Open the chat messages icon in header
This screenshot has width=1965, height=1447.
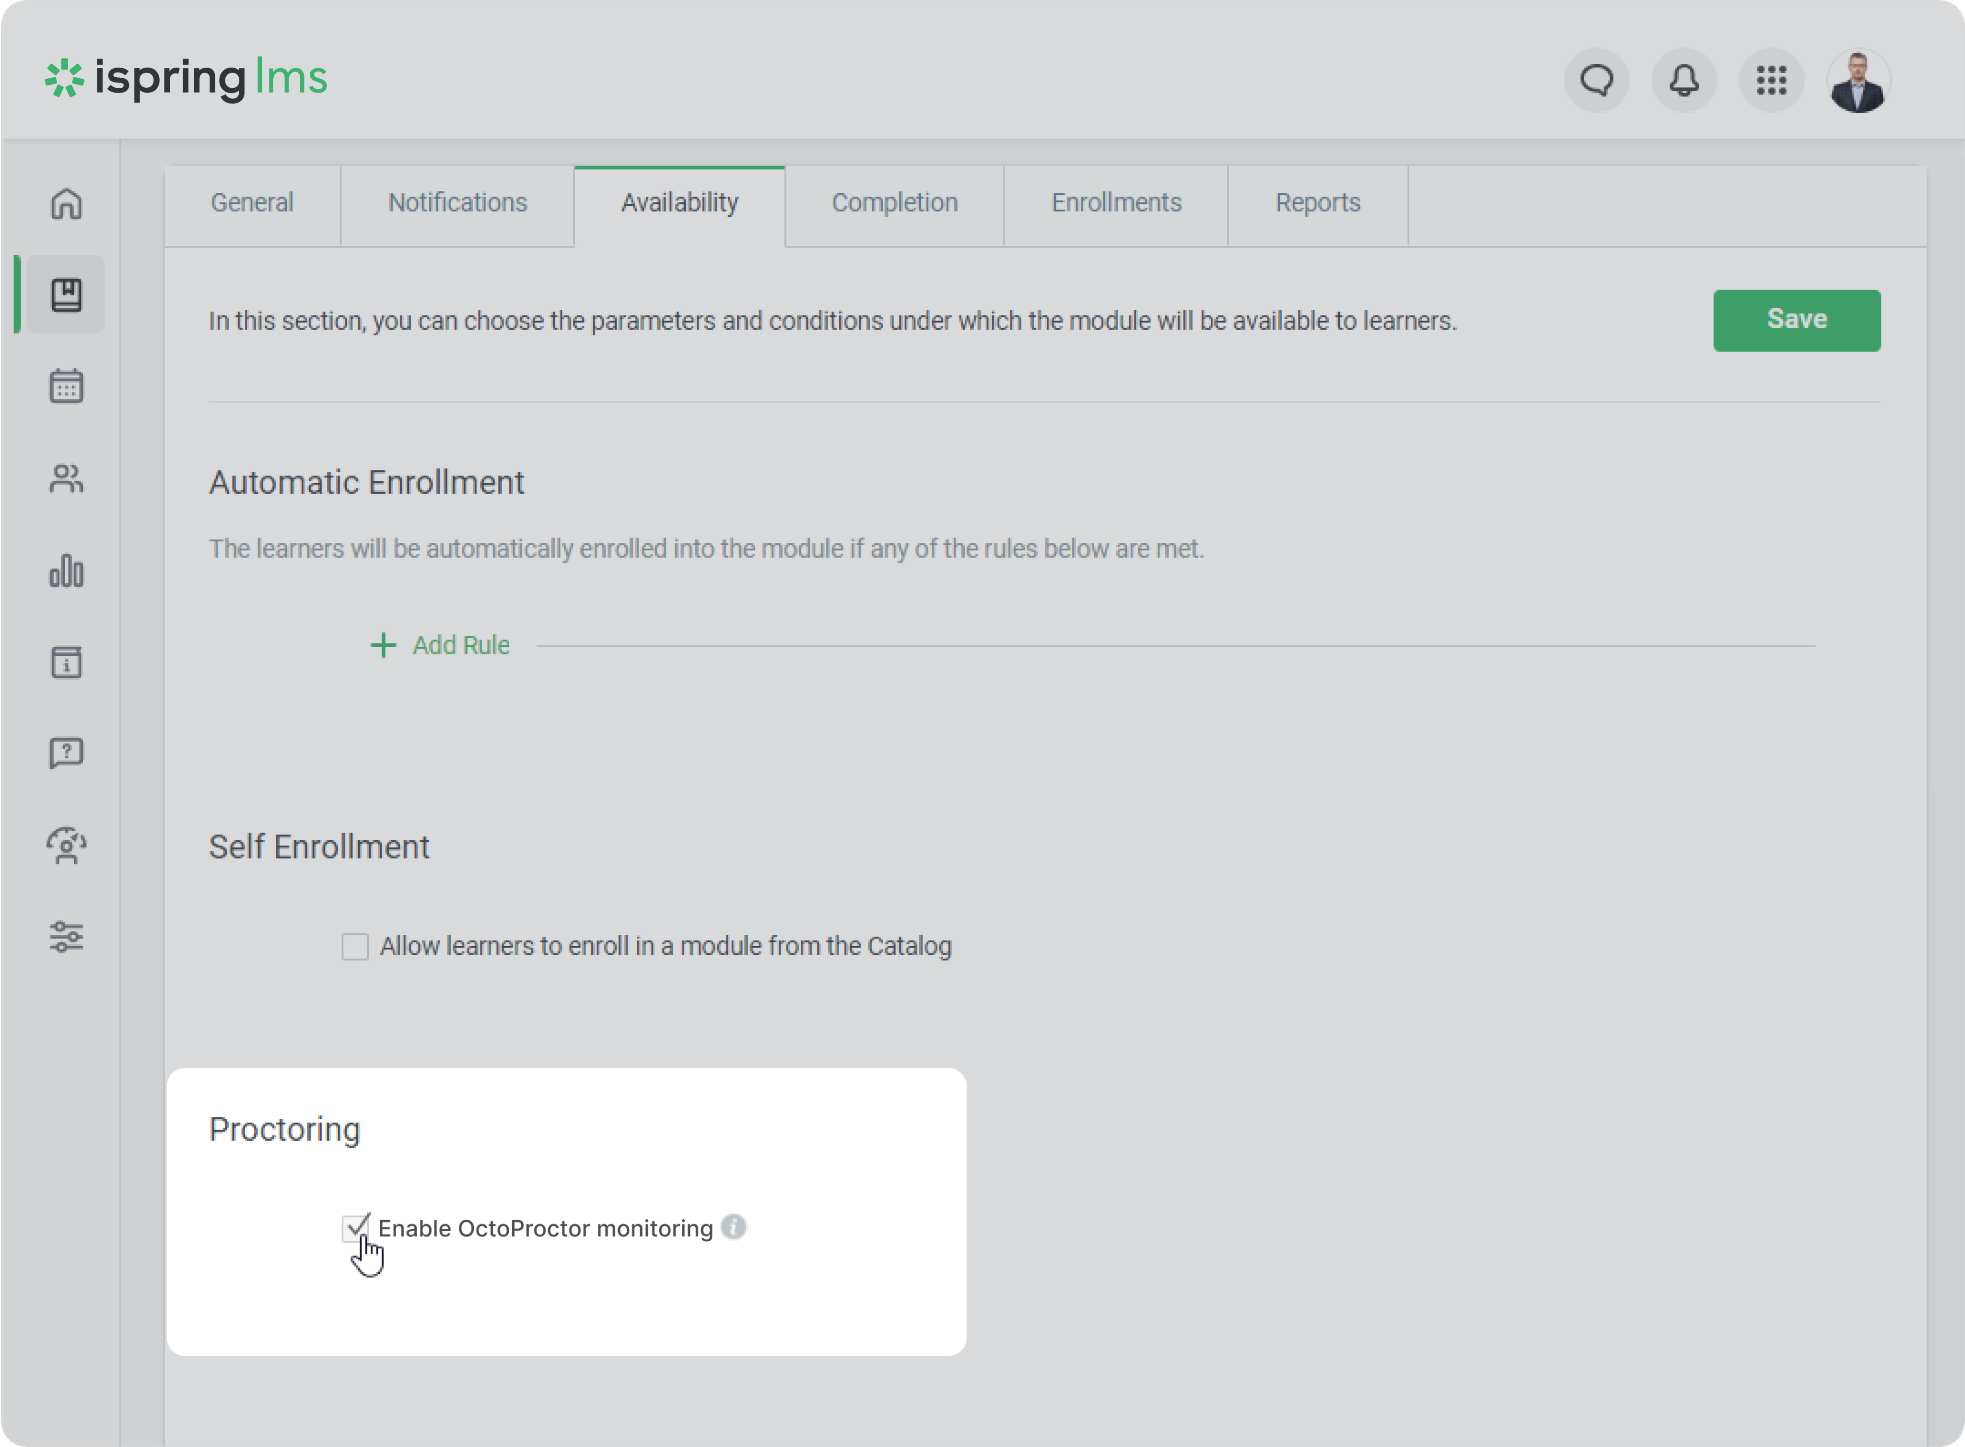point(1596,81)
